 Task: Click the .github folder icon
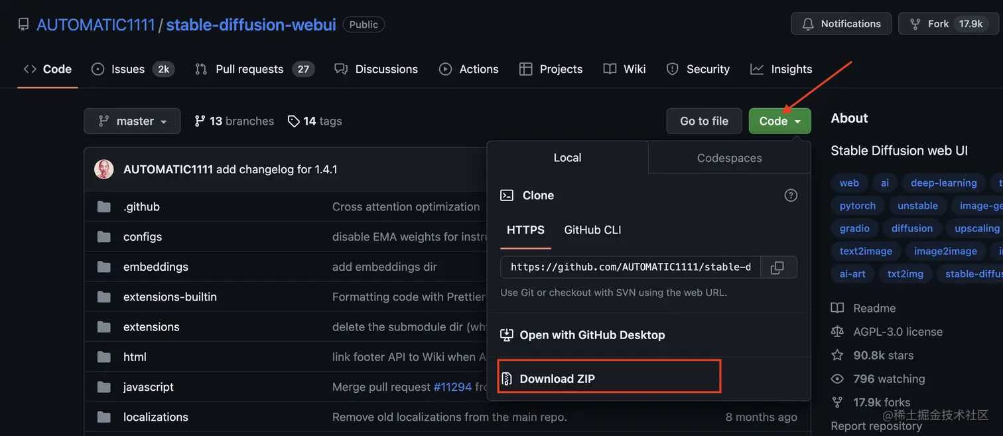[x=104, y=206]
